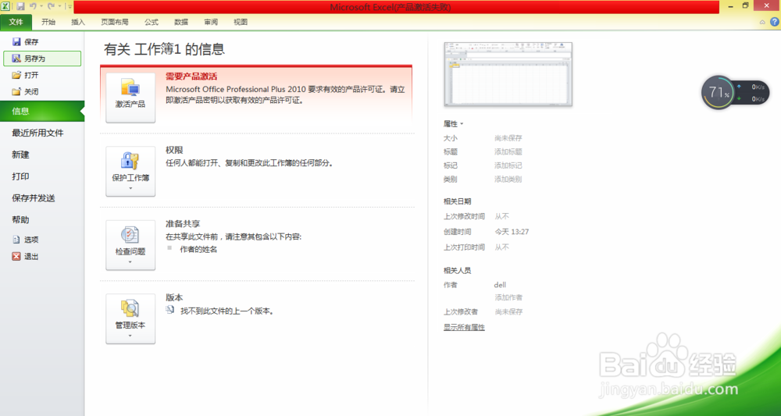Expand the 属性 dropdown arrow
Viewport: 781px width, 416px height.
click(x=462, y=124)
